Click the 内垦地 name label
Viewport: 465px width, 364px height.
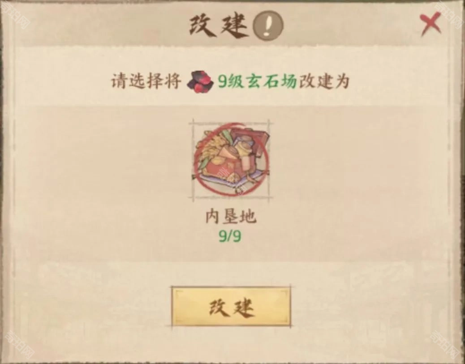coord(231,217)
